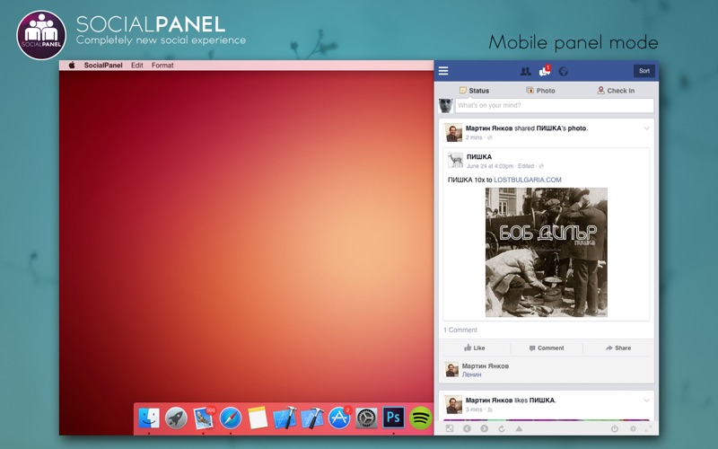
Task: Open the notifications globe icon
Action: click(x=564, y=72)
